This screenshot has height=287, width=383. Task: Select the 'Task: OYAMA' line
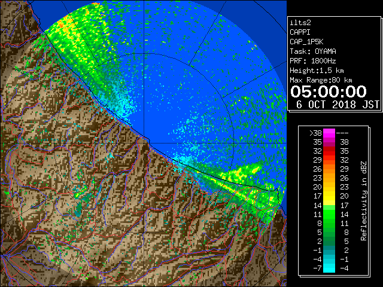[313, 51]
